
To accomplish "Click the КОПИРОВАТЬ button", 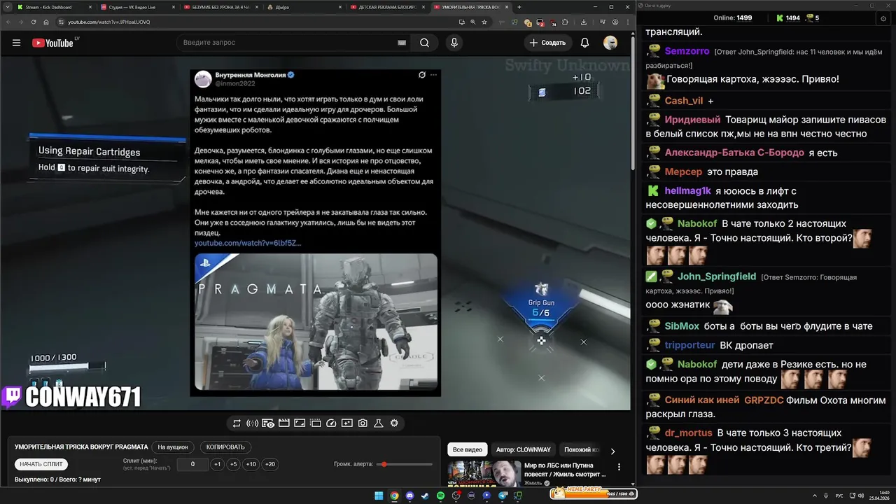I will pyautogui.click(x=225, y=447).
